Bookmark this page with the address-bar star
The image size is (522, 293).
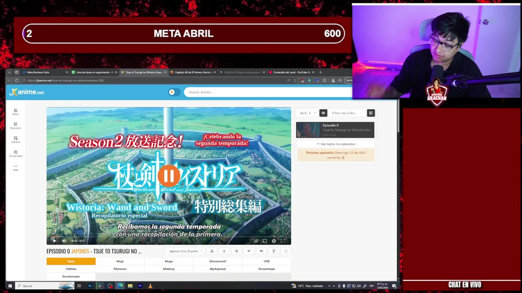click(294, 81)
